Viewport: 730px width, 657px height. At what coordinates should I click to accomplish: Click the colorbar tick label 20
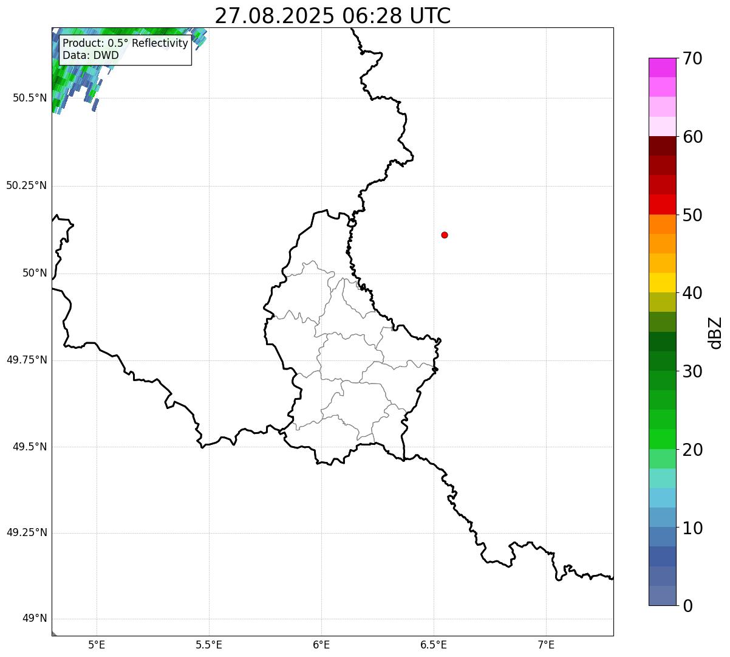pyautogui.click(x=692, y=450)
